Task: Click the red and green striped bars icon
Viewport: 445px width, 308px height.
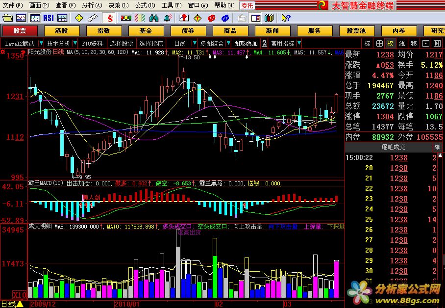Action: pyautogui.click(x=140, y=18)
